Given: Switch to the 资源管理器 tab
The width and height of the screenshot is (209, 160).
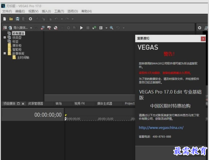Looking at the screenshot, I should tap(35, 104).
